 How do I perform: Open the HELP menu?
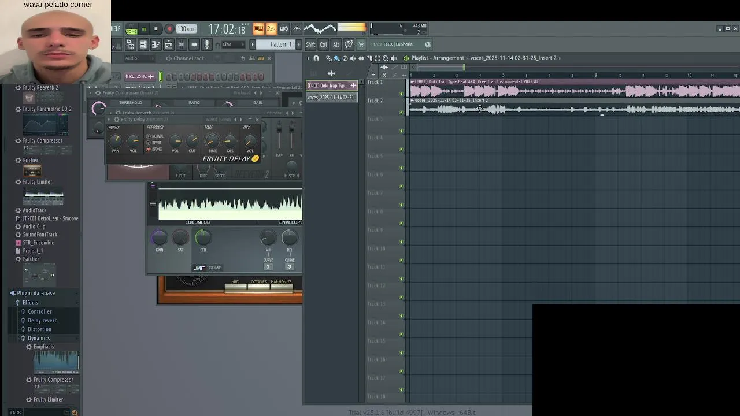tap(116, 28)
